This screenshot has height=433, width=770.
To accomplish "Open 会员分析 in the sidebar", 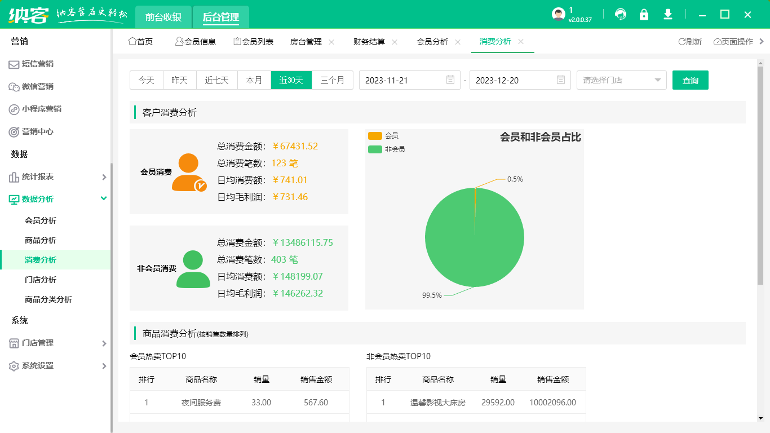I will coord(41,220).
